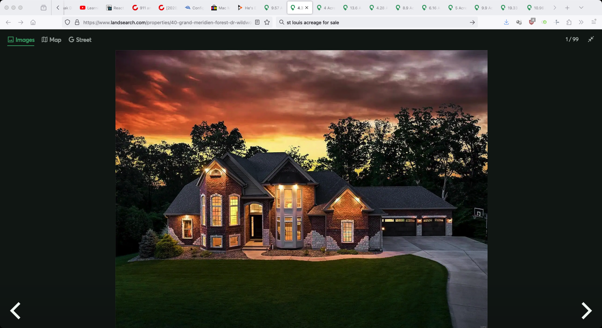Switch to the React tab

pos(115,8)
